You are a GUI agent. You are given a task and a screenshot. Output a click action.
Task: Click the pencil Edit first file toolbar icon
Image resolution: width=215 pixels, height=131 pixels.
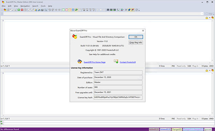click(x=29, y=10)
